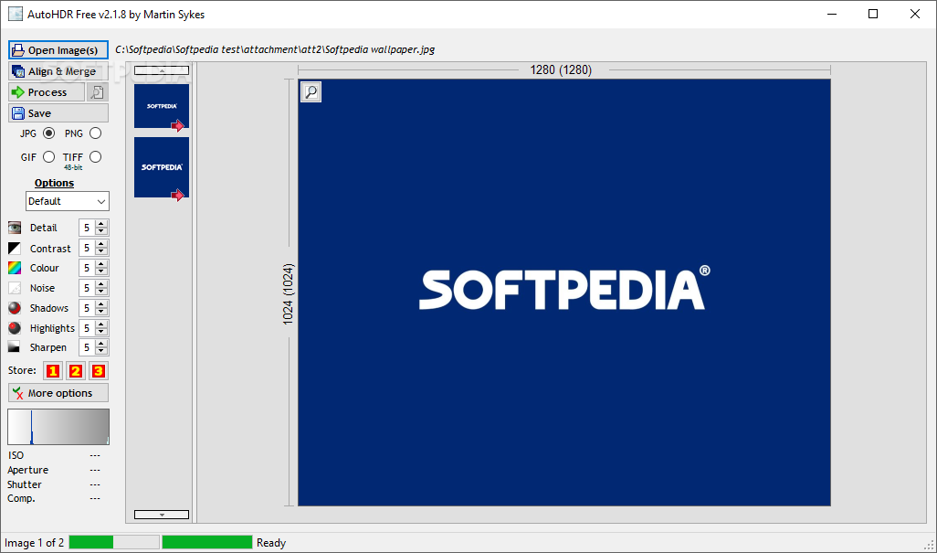
Task: Click Store slot 1 button
Action: click(x=53, y=371)
